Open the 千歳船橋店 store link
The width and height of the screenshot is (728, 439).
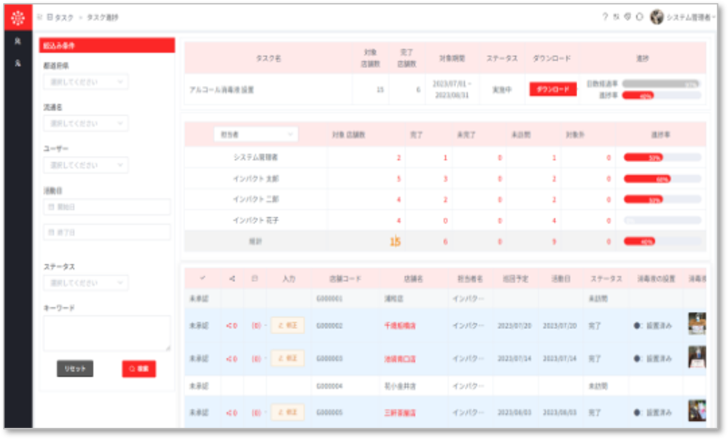point(400,326)
